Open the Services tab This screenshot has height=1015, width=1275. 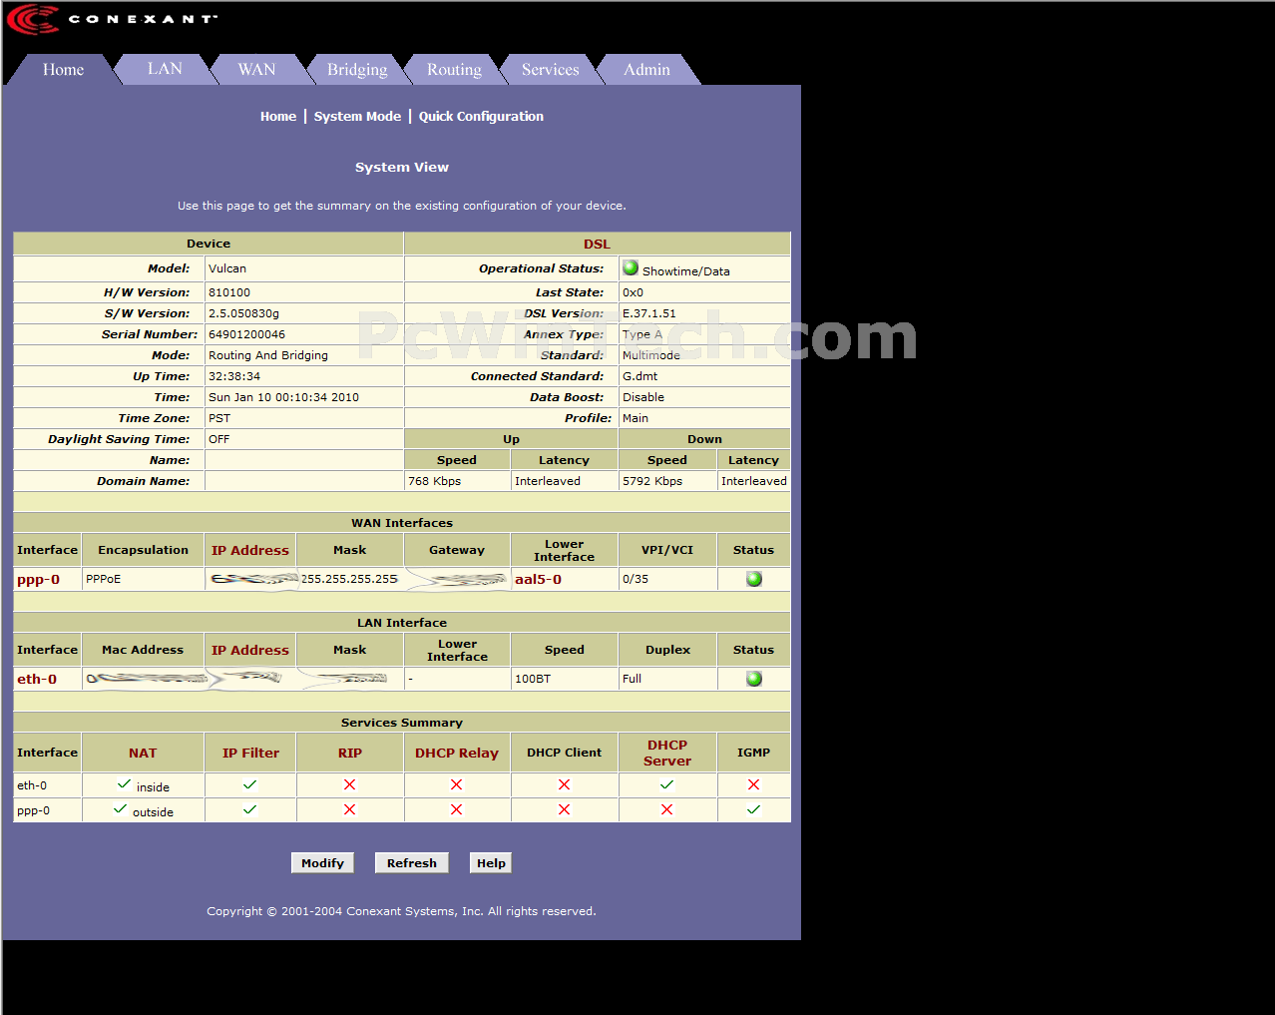(550, 69)
